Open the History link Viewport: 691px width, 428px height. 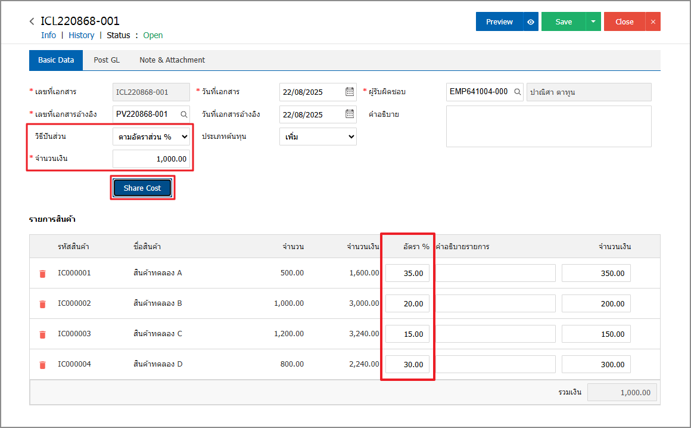[x=81, y=35]
